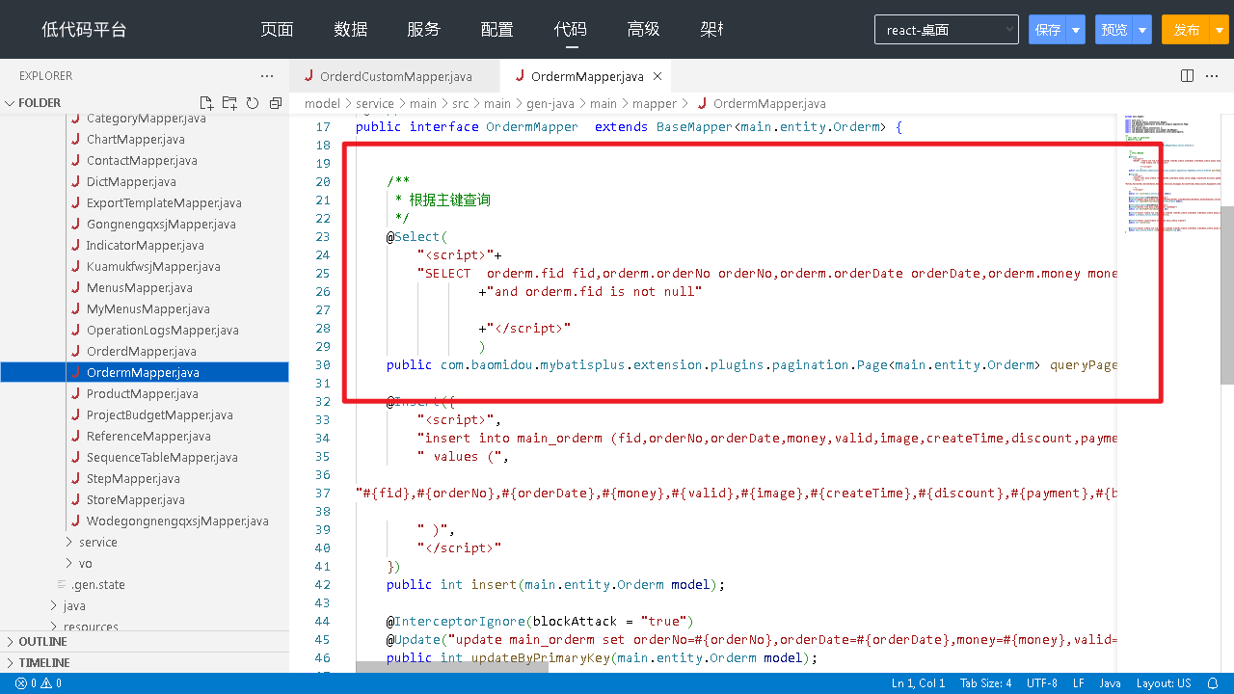Open the .gen.state file
The width and height of the screenshot is (1234, 694).
pyautogui.click(x=97, y=585)
